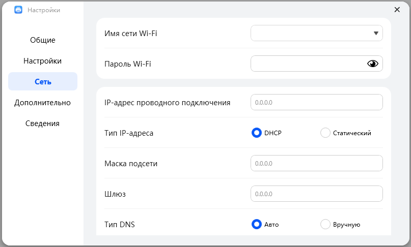Click the Wi-Fi network dropdown arrow
Image resolution: width=411 pixels, height=247 pixels.
click(376, 33)
